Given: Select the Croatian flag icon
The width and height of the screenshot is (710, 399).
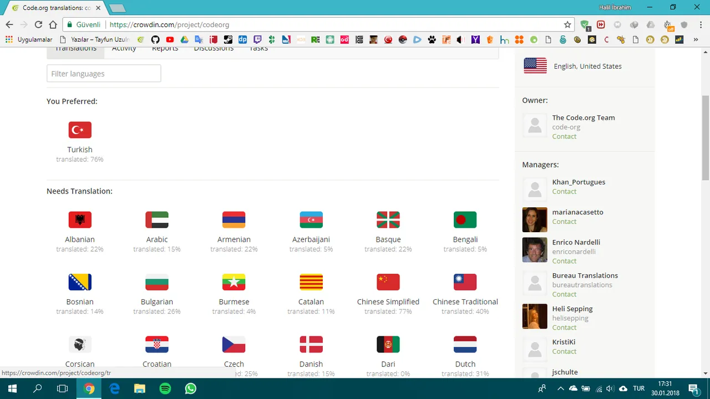Looking at the screenshot, I should pos(157,344).
